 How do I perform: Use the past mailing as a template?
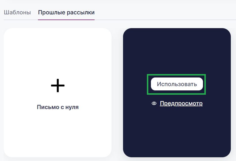click(x=177, y=84)
